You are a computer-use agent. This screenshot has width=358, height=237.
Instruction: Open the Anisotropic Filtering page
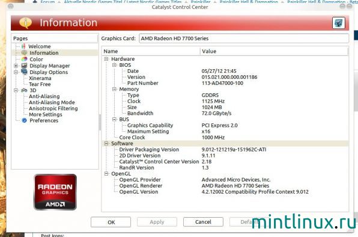[x=53, y=108]
